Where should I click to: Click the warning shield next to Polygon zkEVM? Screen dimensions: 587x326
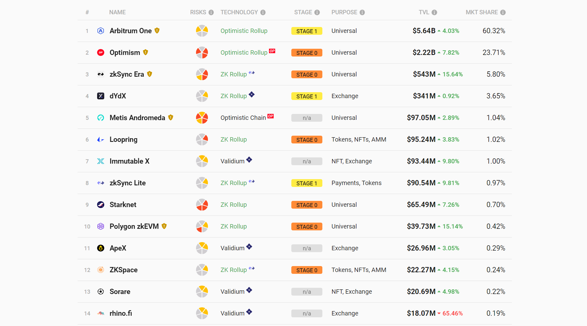click(x=164, y=226)
